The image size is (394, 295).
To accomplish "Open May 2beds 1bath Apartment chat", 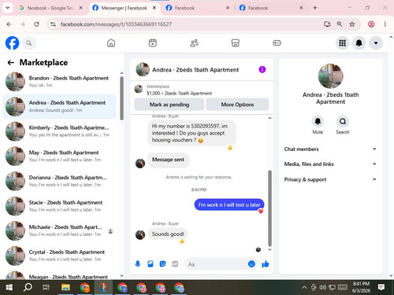I will (60, 156).
